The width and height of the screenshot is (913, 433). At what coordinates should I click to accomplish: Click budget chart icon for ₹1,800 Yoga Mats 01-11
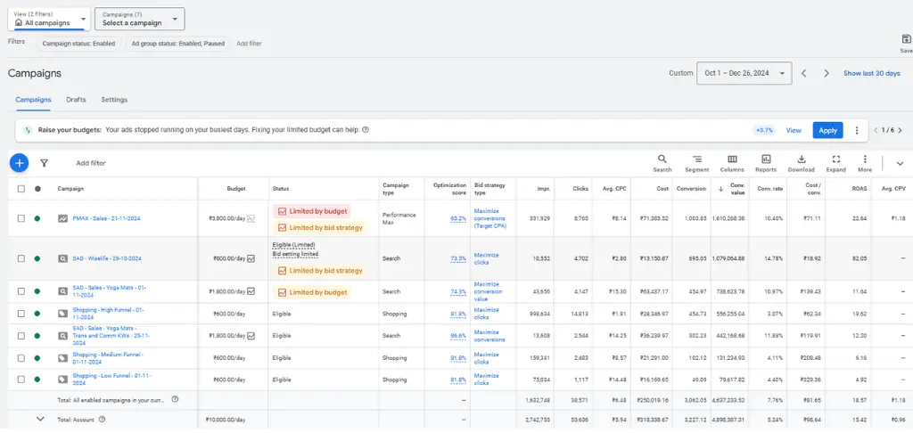251,291
